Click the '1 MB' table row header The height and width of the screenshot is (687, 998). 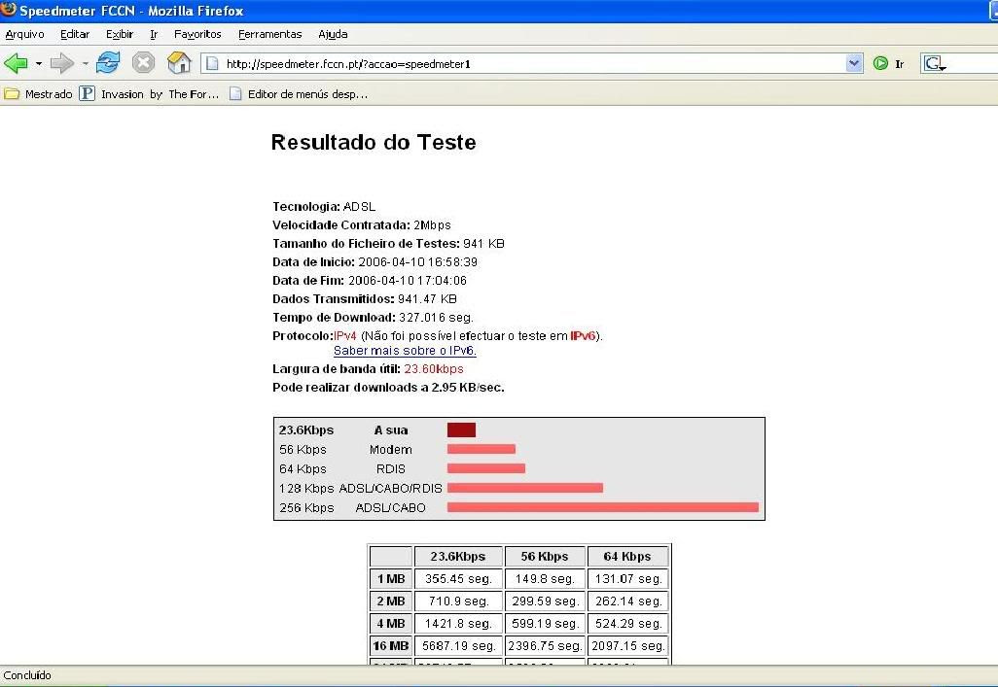pyautogui.click(x=391, y=579)
